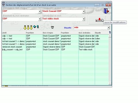Open the Test vidéo stock dropdown arrow
This screenshot has width=138, height=103.
pos(84,19)
